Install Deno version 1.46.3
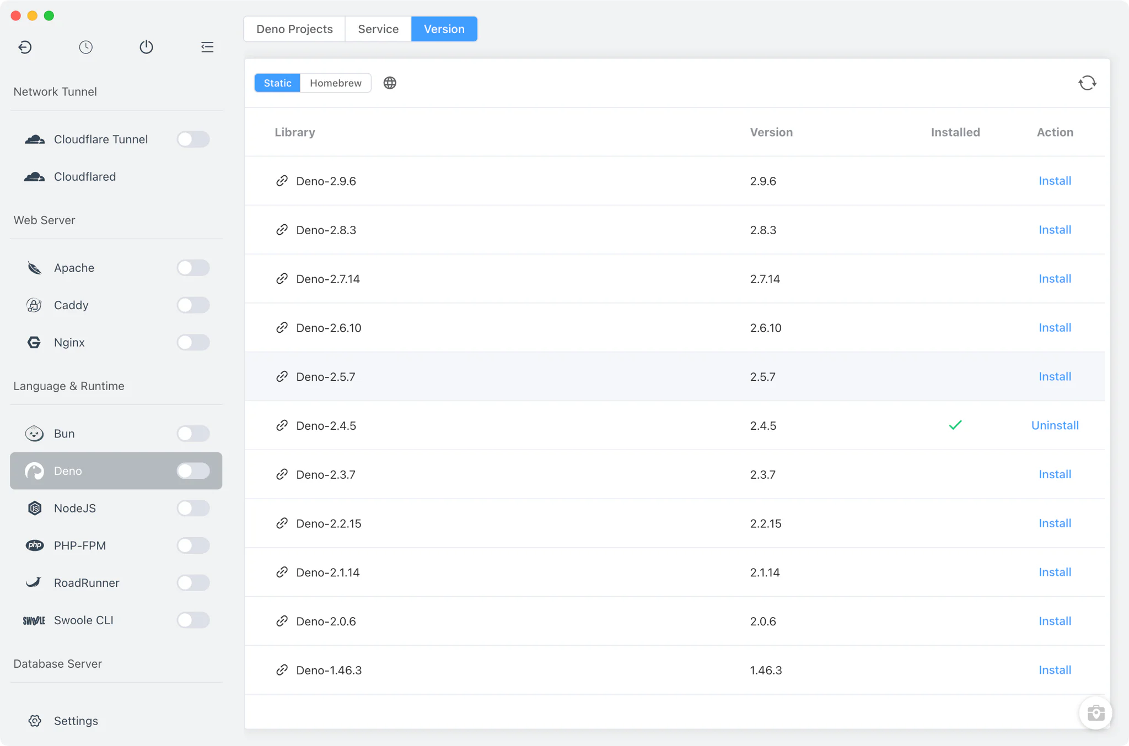The image size is (1129, 746). 1055,671
